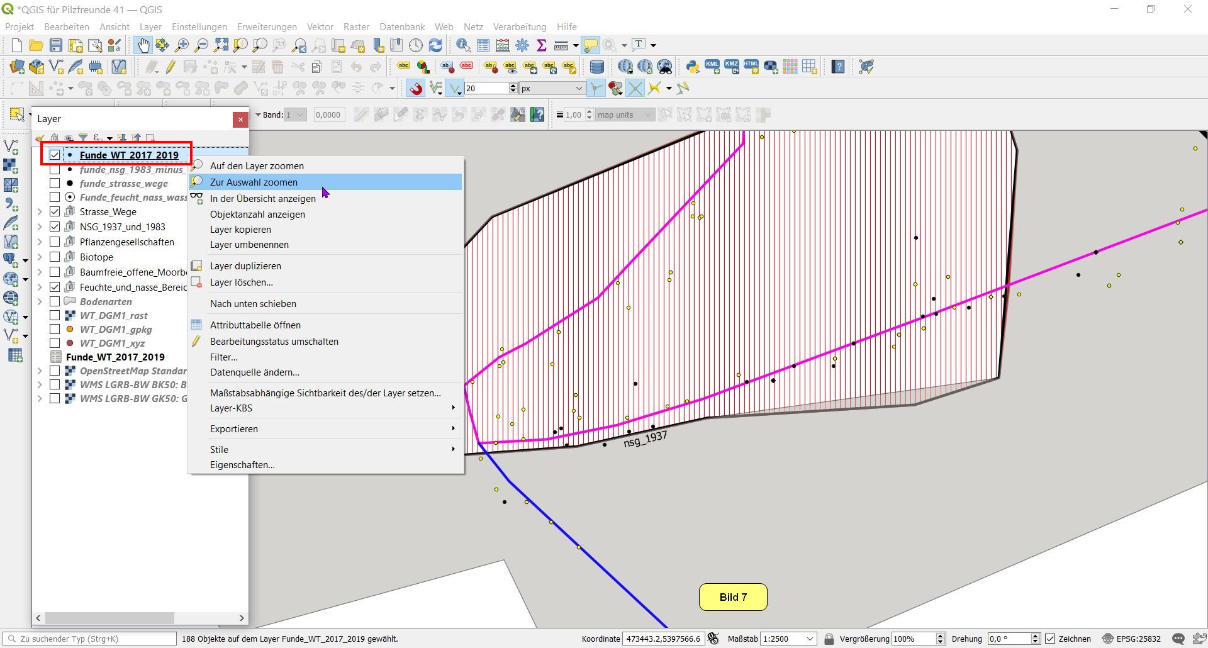Enable the Biotope layer checkbox
The width and height of the screenshot is (1208, 648).
55,257
